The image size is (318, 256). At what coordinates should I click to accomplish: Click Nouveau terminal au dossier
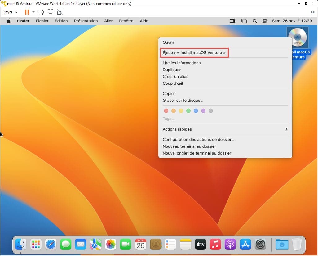189,146
